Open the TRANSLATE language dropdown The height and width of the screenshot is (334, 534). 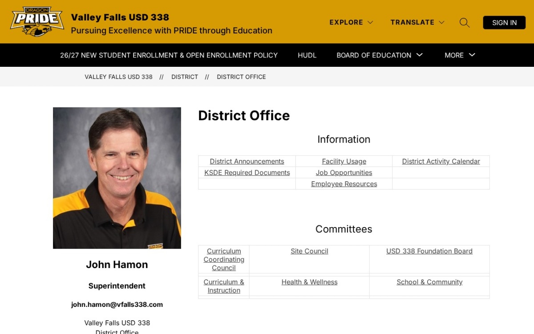417,22
